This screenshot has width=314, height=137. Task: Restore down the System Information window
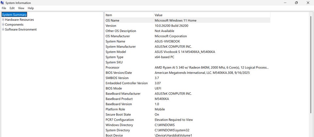(296, 3)
